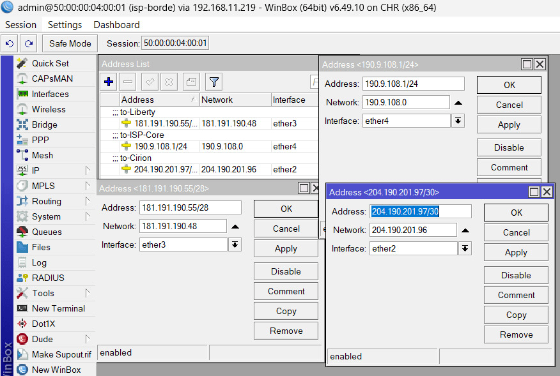Open the Settings menu
The height and width of the screenshot is (376, 560).
point(65,25)
